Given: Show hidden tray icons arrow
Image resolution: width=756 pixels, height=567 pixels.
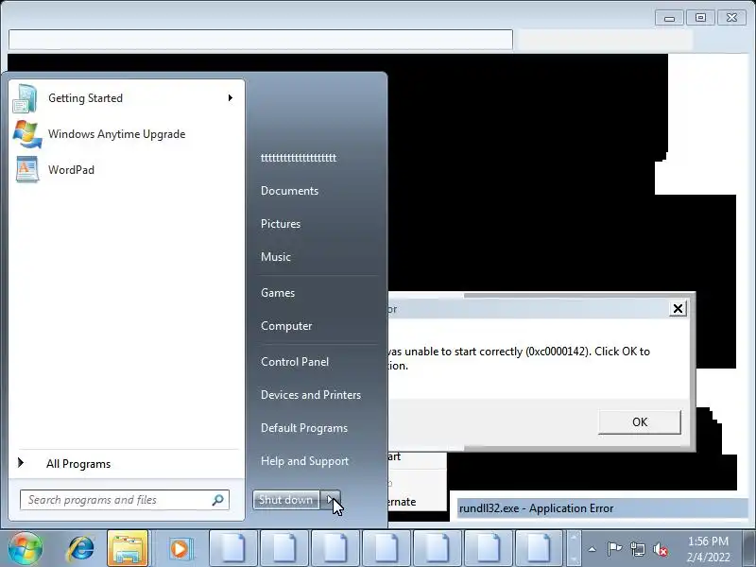Looking at the screenshot, I should tap(593, 549).
